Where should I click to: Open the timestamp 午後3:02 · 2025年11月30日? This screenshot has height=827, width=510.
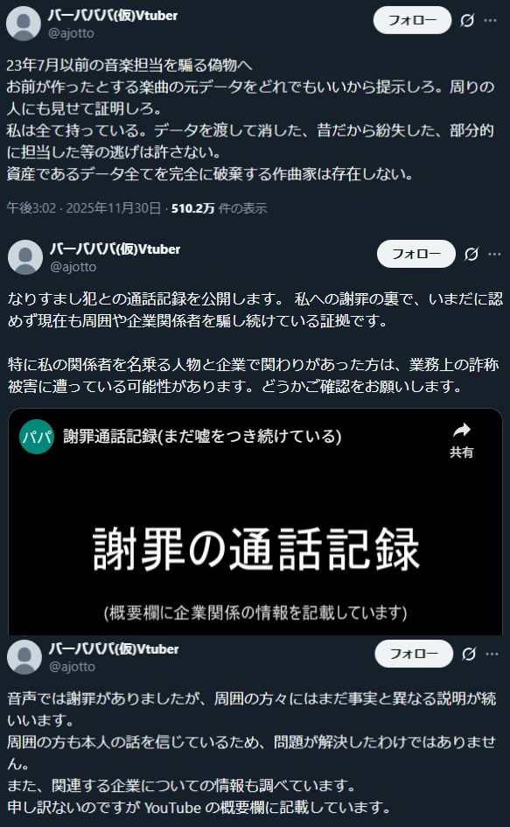(x=84, y=208)
